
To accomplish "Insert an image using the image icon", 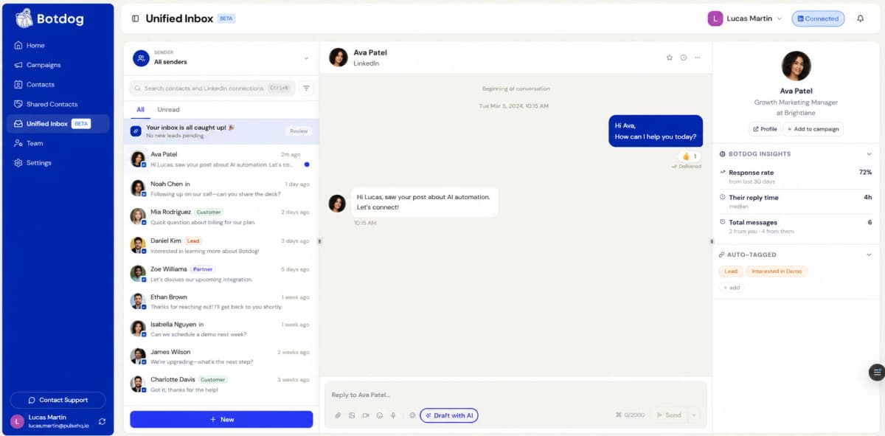I will click(352, 415).
